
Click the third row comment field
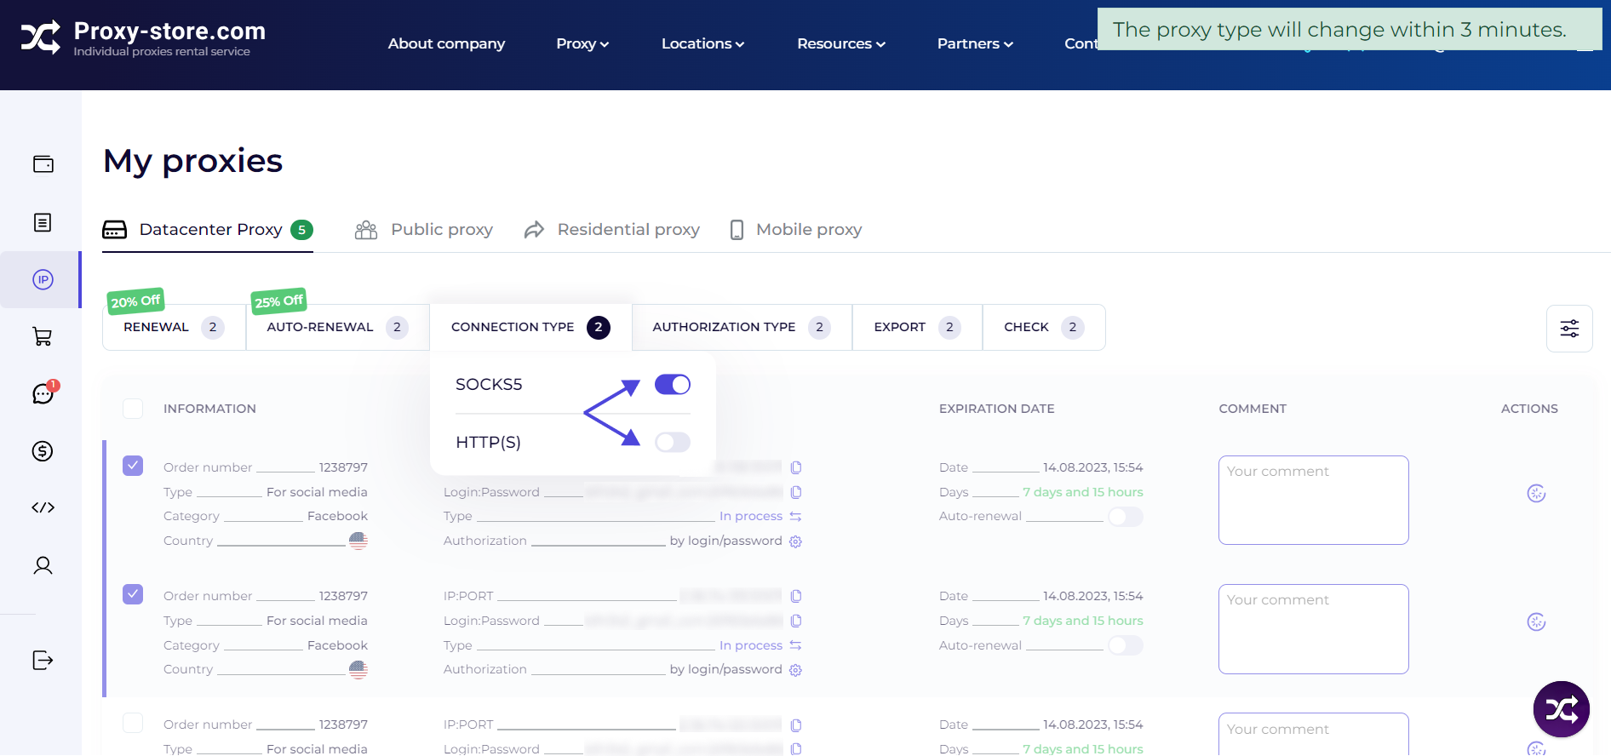point(1313,734)
